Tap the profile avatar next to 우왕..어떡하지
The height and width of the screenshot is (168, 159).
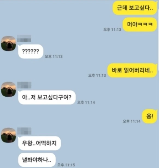tap(8, 135)
